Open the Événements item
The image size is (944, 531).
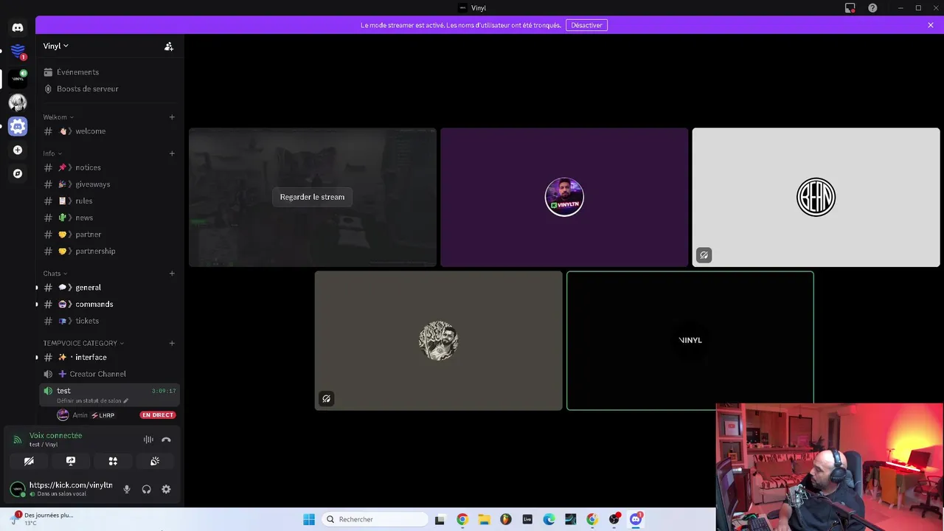pos(109,72)
